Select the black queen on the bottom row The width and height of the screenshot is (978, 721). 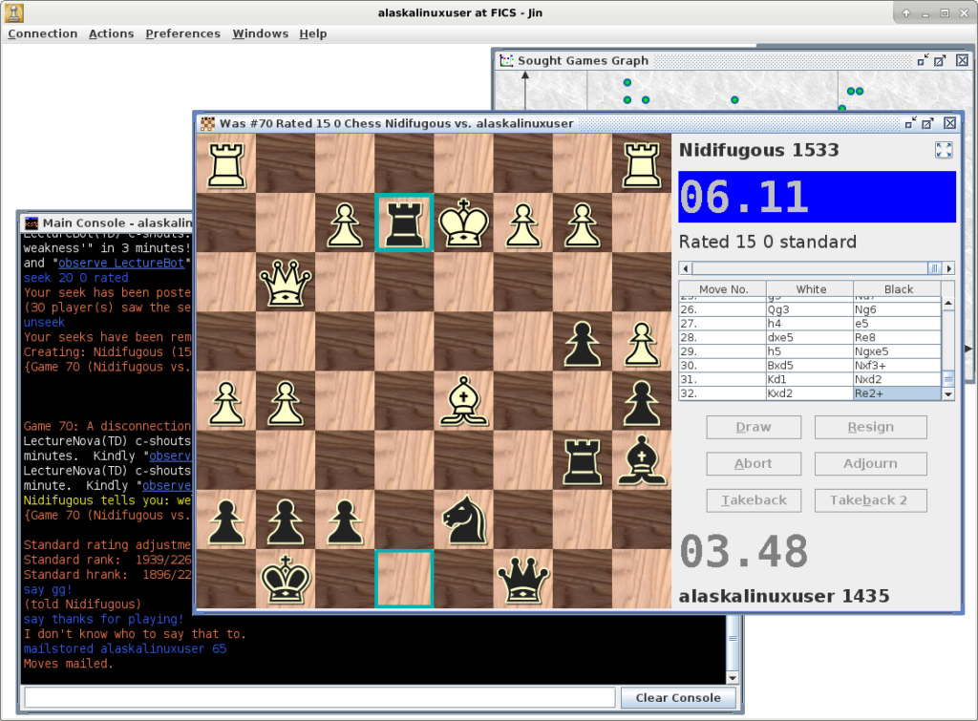[522, 579]
